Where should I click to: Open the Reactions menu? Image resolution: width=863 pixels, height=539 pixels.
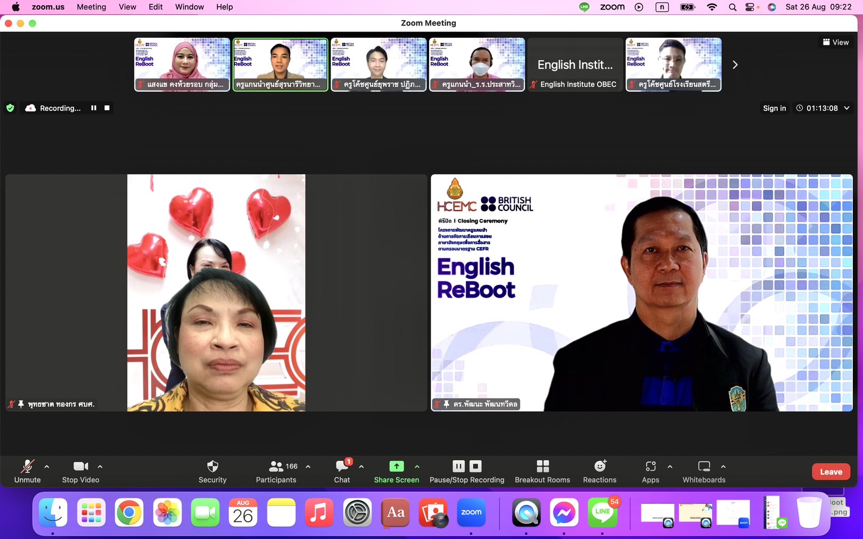point(600,471)
